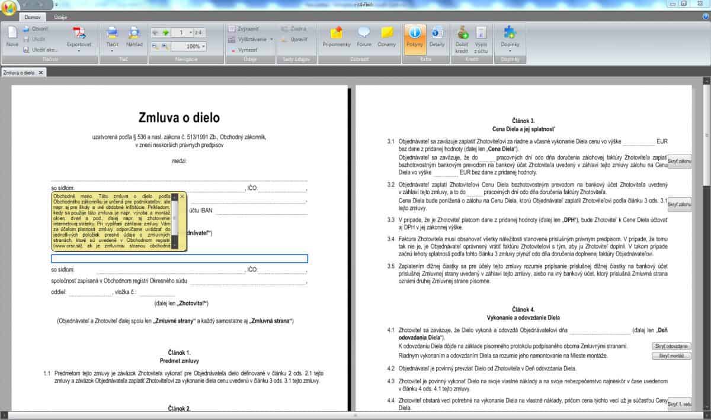Choose Uložiť ako save-as icon
The width and height of the screenshot is (711, 420).
point(27,50)
